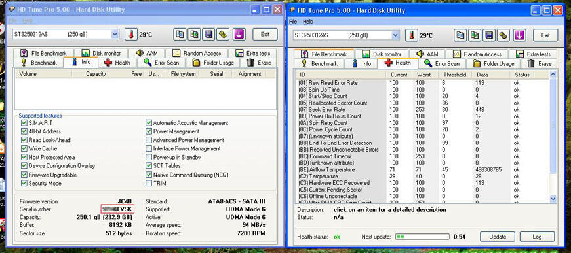The image size is (571, 253).
Task: Select Seek Error Rate row
Action: tap(422, 110)
